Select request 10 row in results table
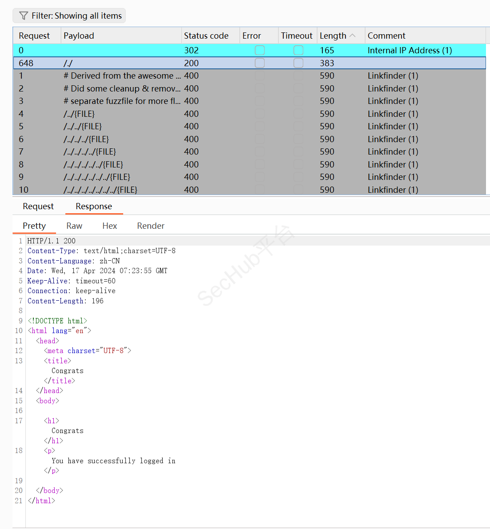Screen dimensions: 490x529 pos(133,190)
